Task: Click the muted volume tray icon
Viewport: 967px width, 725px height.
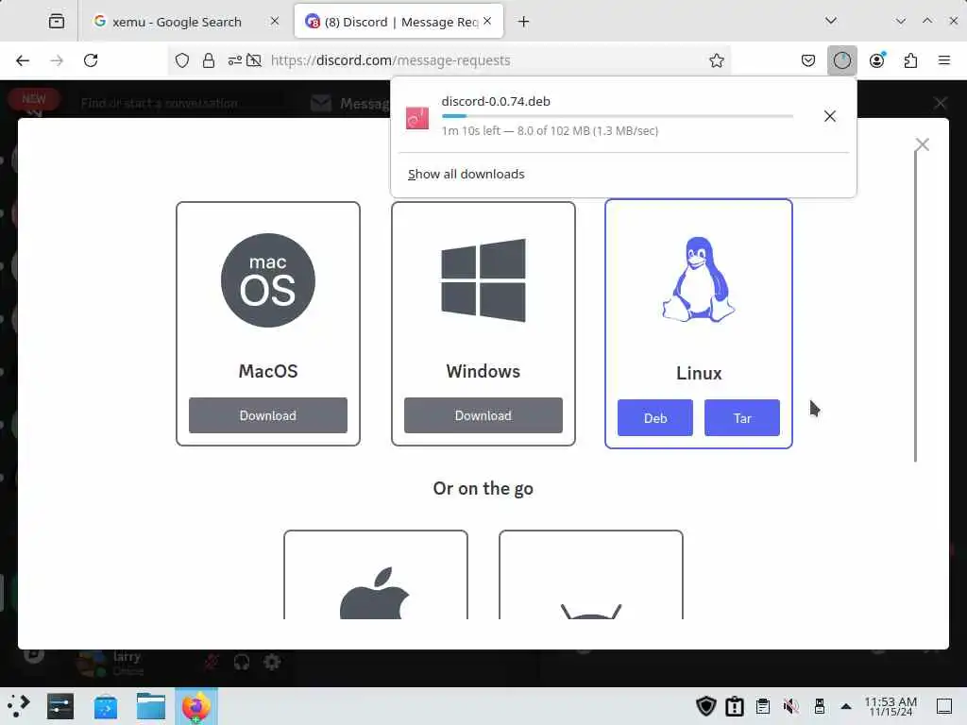Action: (791, 706)
